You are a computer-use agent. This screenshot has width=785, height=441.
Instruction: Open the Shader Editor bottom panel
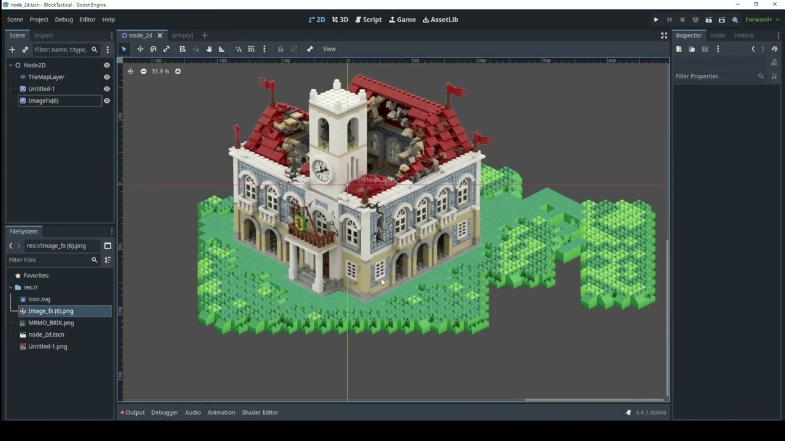tap(260, 412)
